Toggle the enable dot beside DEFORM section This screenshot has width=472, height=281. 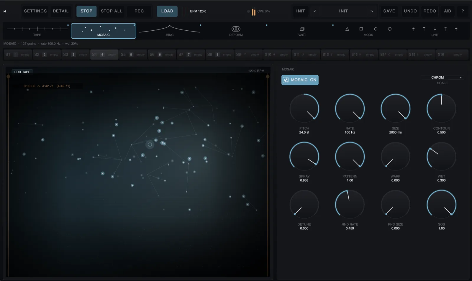(267, 25)
